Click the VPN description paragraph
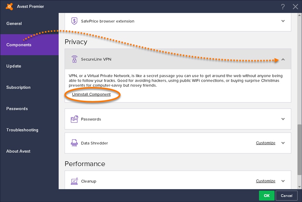Screen dimensions: 302x202 click(x=176, y=81)
